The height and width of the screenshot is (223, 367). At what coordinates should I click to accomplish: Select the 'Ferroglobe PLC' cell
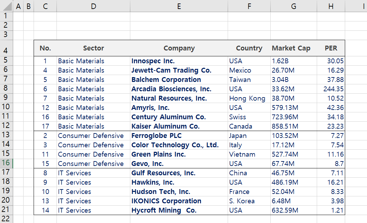(x=179, y=136)
